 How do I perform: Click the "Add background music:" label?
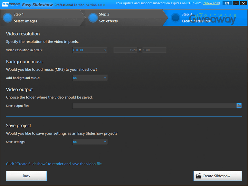(23, 78)
